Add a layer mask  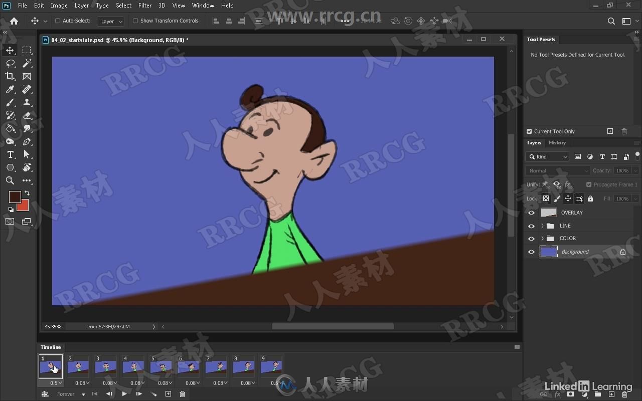click(570, 394)
